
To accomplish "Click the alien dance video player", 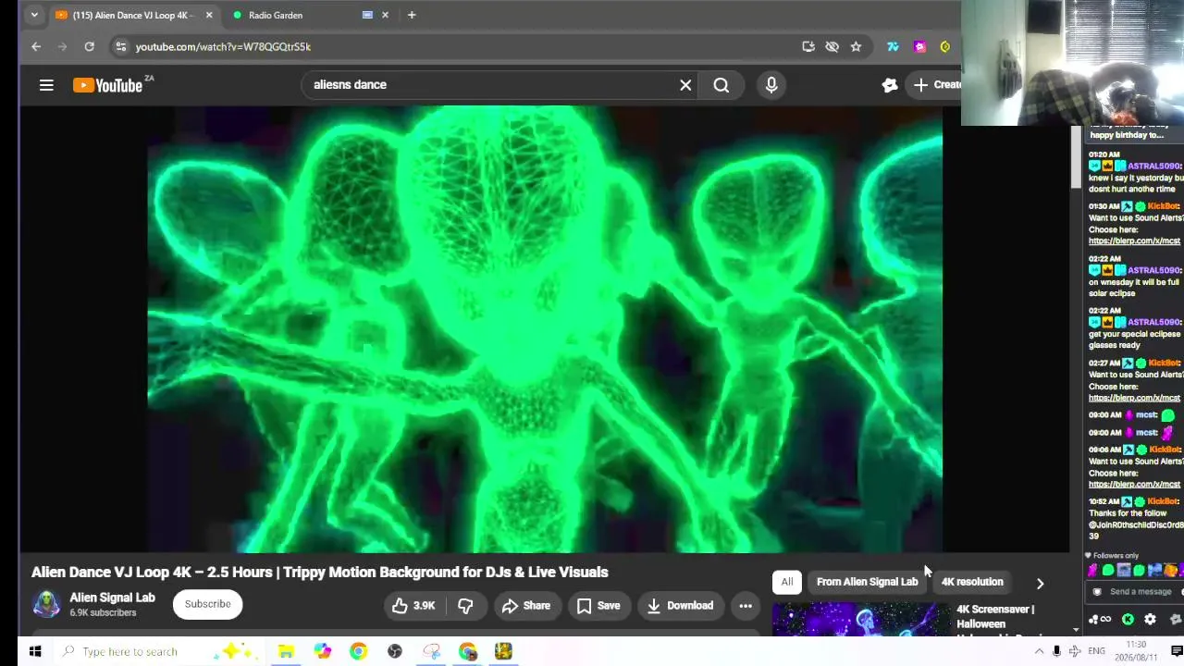I will click(545, 329).
